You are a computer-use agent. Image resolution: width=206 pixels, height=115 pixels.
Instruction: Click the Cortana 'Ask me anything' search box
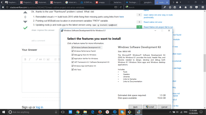29,112
